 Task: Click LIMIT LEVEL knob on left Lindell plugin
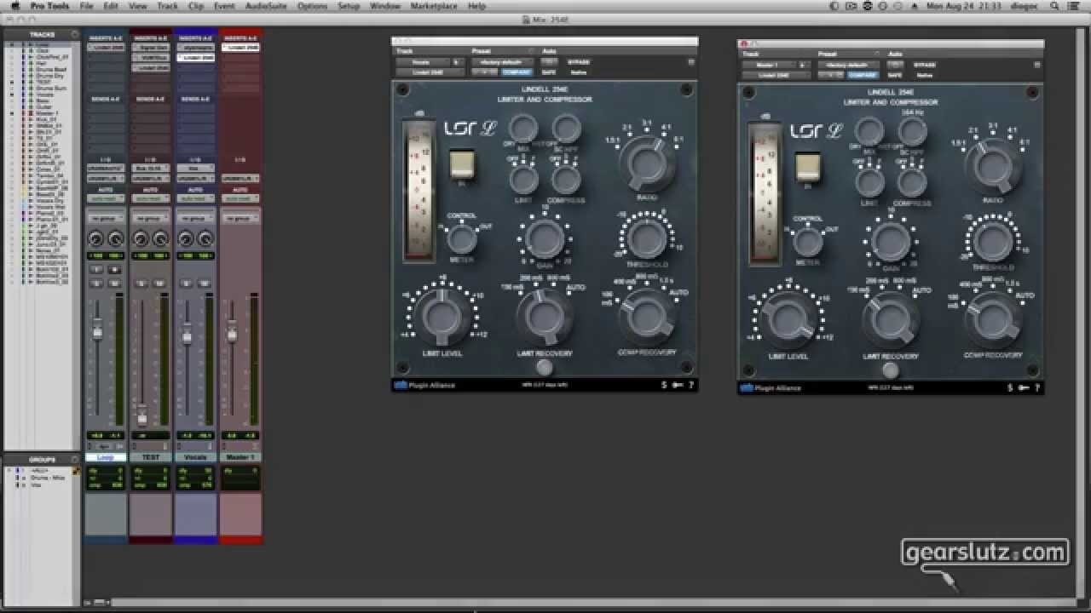click(x=441, y=314)
